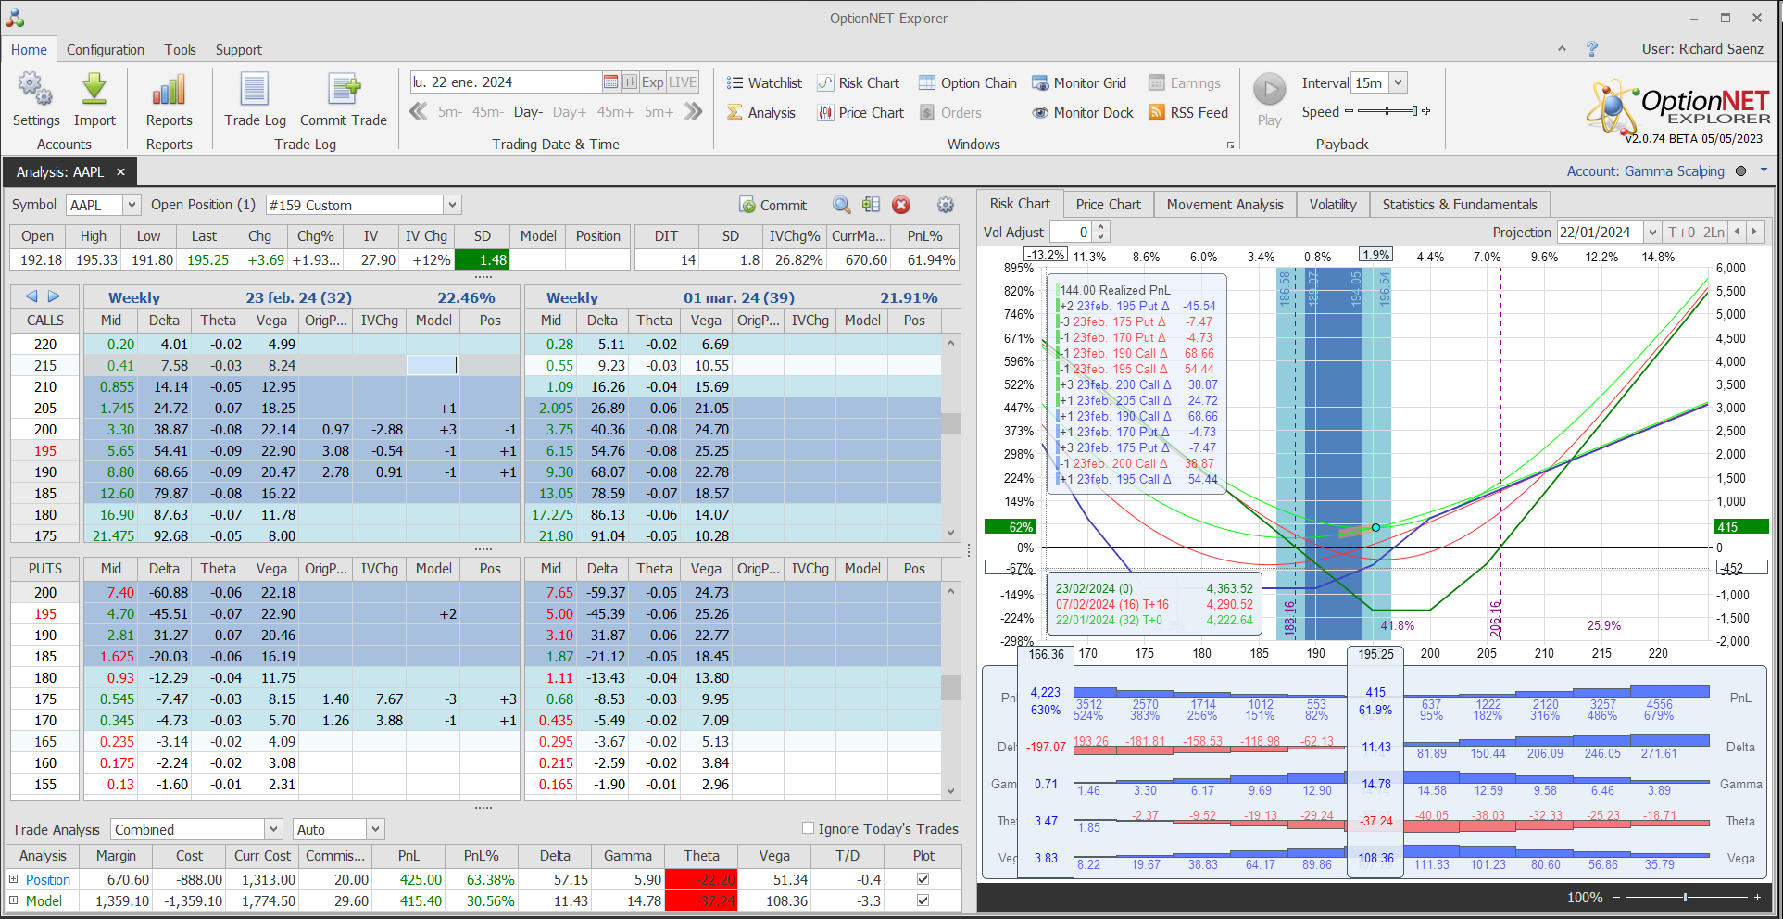Open the Settings gear in Accounts
This screenshot has width=1783, height=919.
[x=35, y=100]
